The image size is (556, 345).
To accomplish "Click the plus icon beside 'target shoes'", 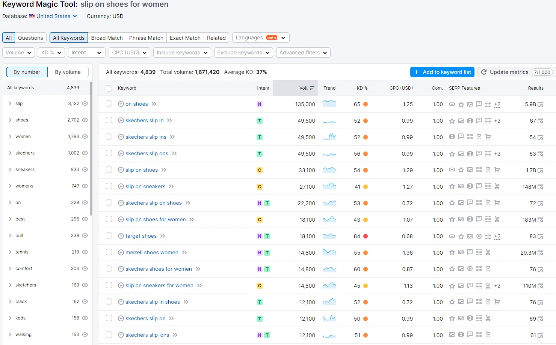I will pos(121,236).
